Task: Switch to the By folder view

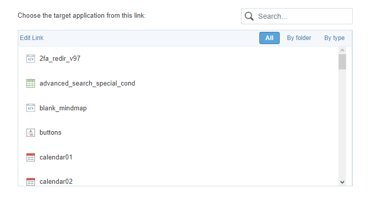Action: tap(299, 38)
